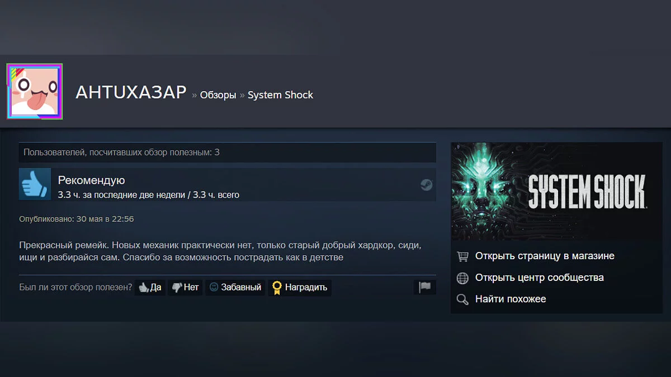Click the playtime text 3.3 ч. всего
Viewport: 671px width, 377px height.
pos(216,195)
